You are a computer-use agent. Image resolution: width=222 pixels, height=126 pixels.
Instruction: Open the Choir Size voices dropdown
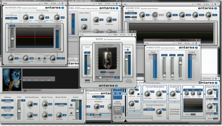coord(99,97)
